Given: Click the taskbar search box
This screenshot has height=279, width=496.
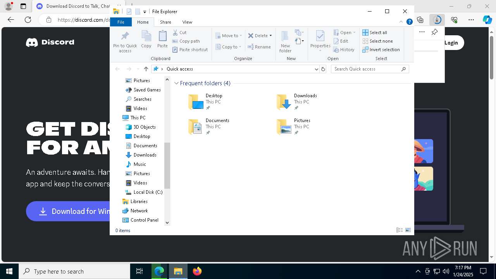Looking at the screenshot, I should [74, 271].
